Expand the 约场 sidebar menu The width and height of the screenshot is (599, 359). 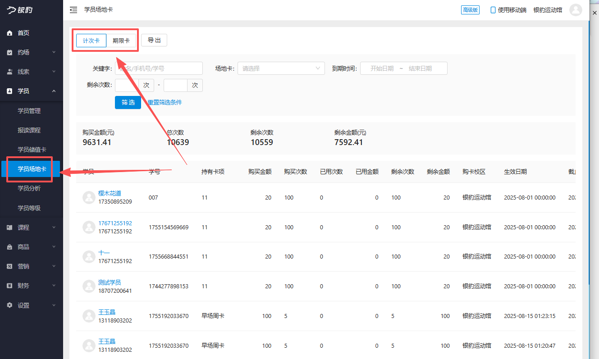[32, 52]
